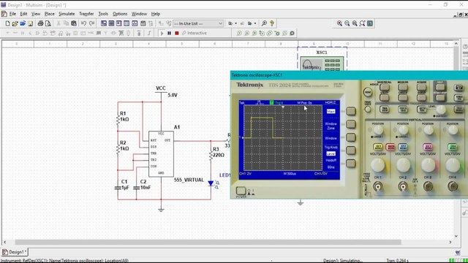
Task: Toggle the oscilloscope POWER button
Action: tap(241, 191)
